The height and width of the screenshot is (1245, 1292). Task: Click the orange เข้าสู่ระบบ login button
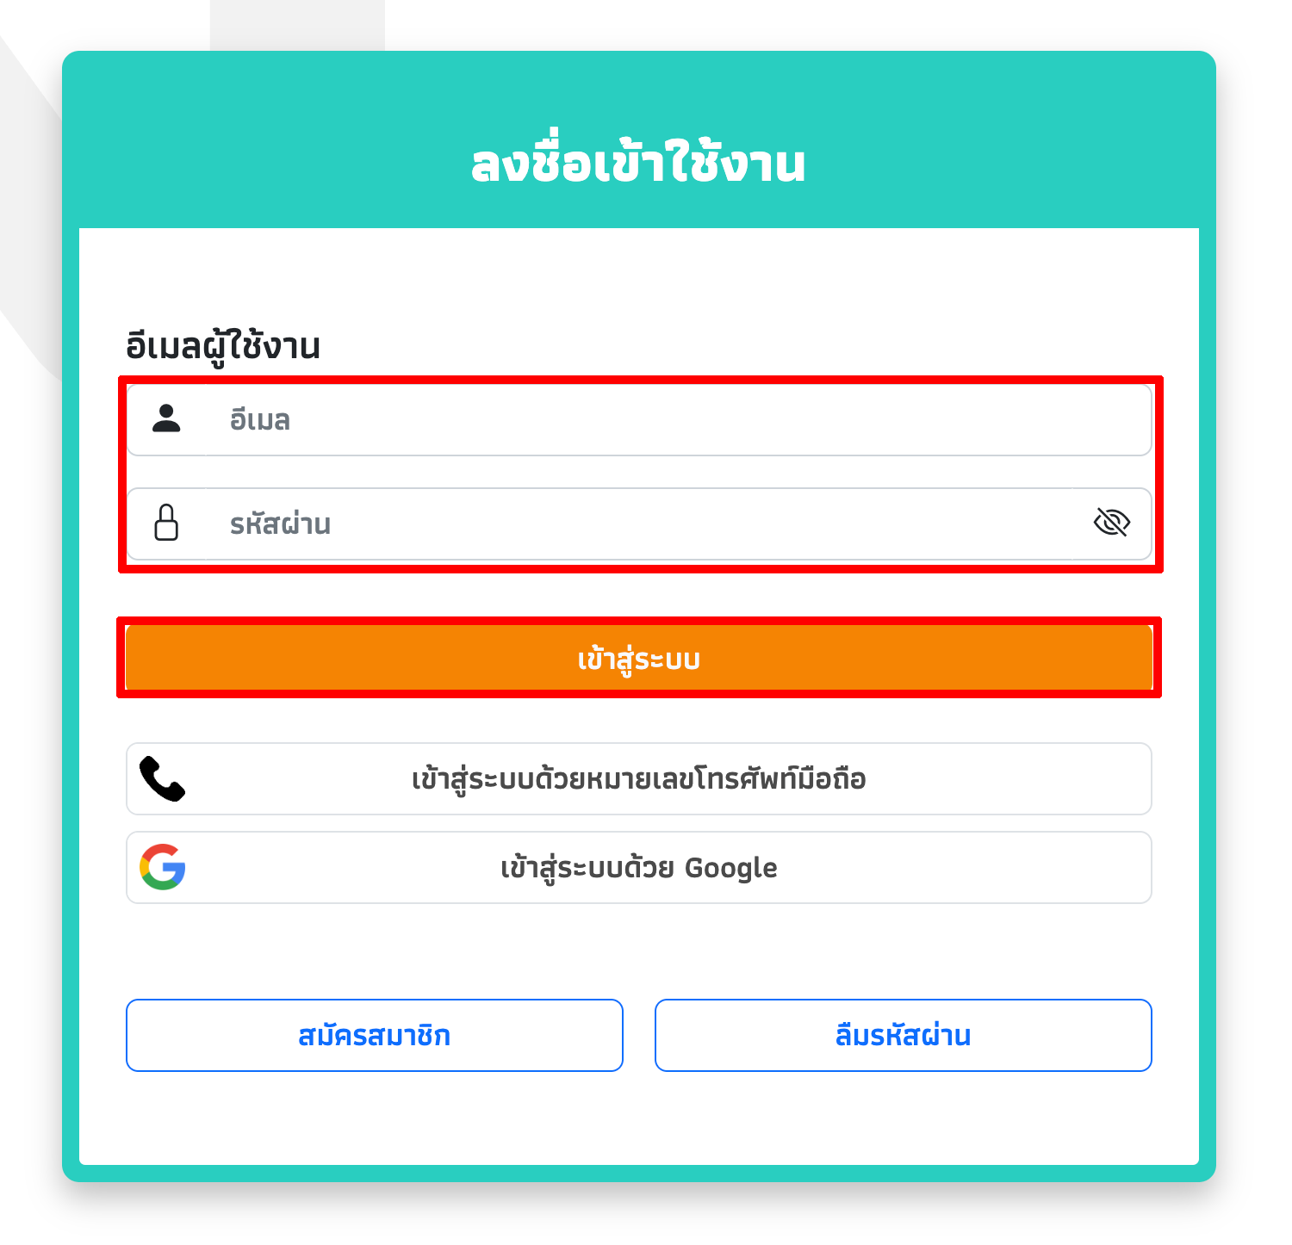point(639,658)
